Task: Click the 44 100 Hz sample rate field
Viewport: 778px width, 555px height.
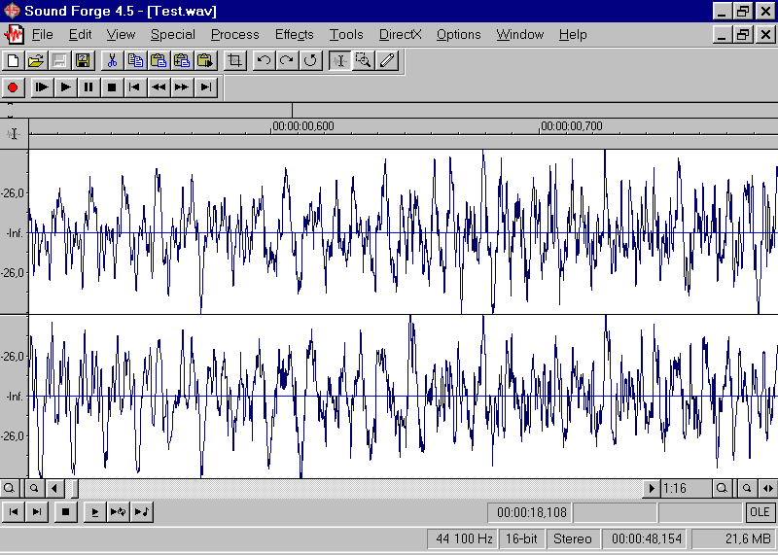Action: click(x=463, y=538)
